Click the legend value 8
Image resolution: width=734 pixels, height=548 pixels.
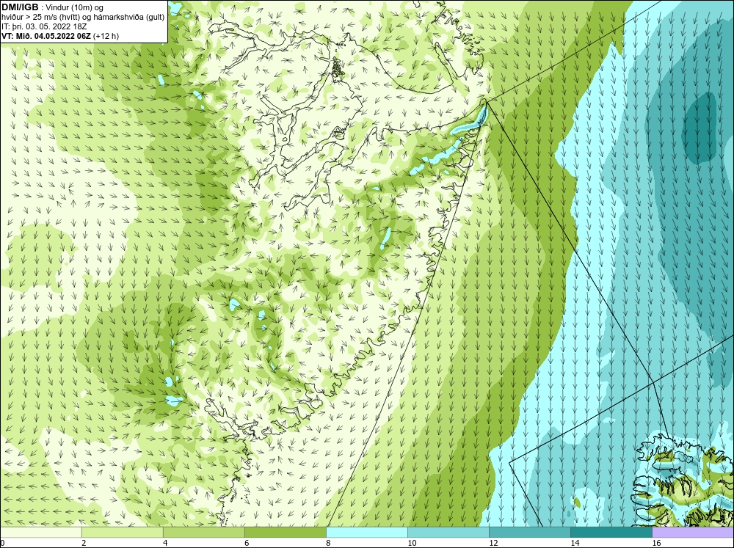pyautogui.click(x=327, y=543)
